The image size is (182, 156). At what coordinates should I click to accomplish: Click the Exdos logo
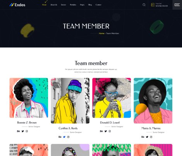[17, 5]
